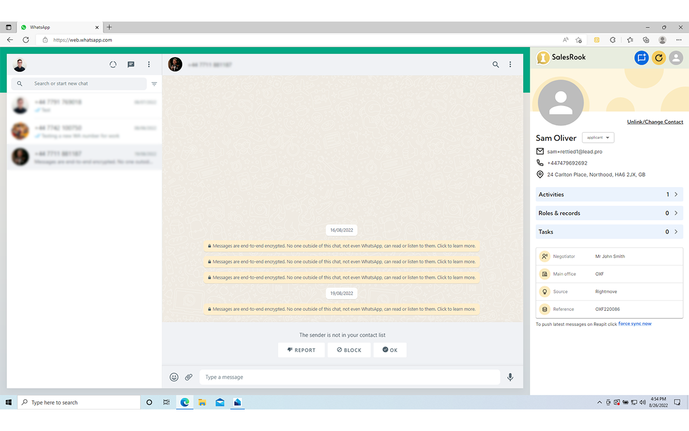Click the Negotiator row Mr John Smith

609,256
